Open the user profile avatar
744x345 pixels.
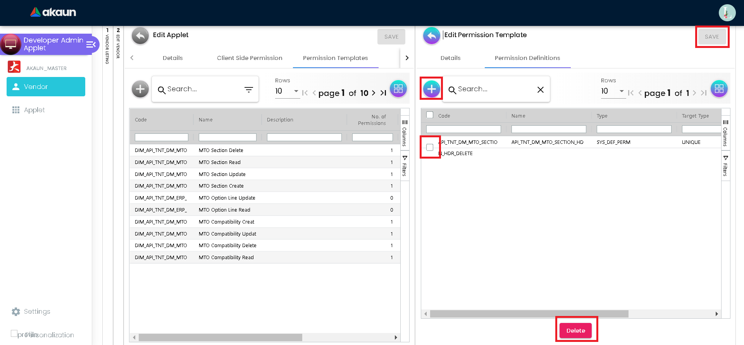coord(727,13)
